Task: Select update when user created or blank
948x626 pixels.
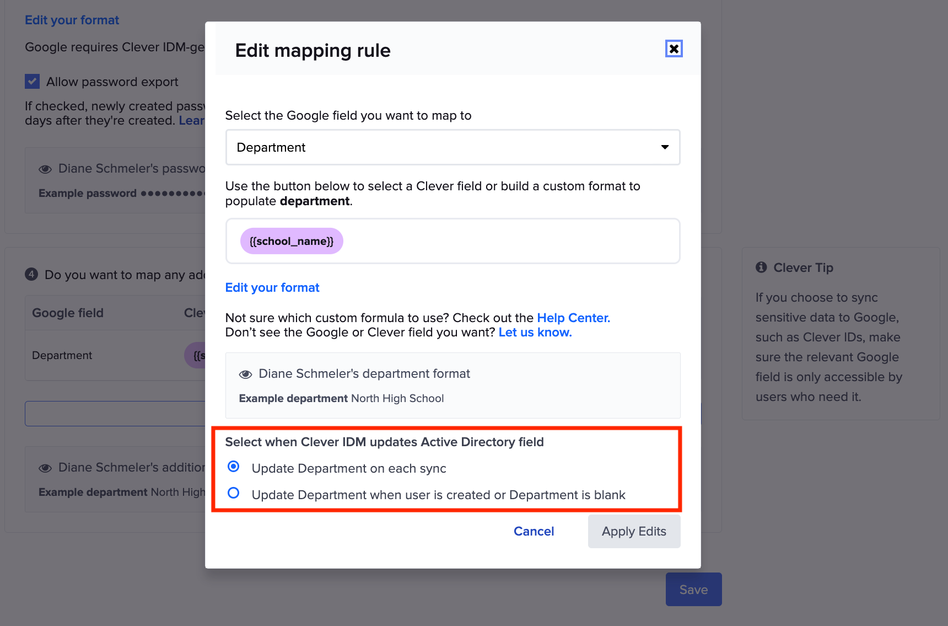Action: click(x=234, y=493)
